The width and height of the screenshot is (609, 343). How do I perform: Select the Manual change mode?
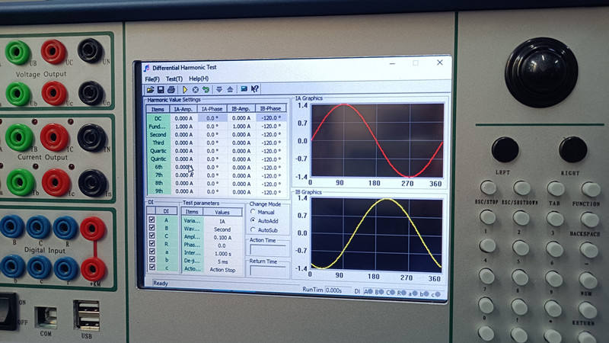tap(253, 212)
